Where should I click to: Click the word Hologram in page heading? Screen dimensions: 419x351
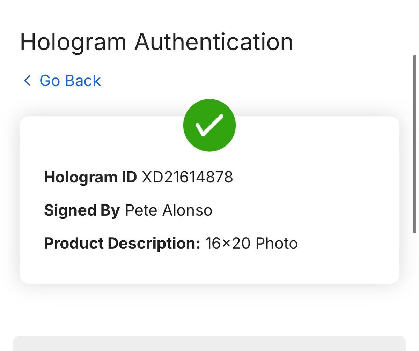point(73,42)
